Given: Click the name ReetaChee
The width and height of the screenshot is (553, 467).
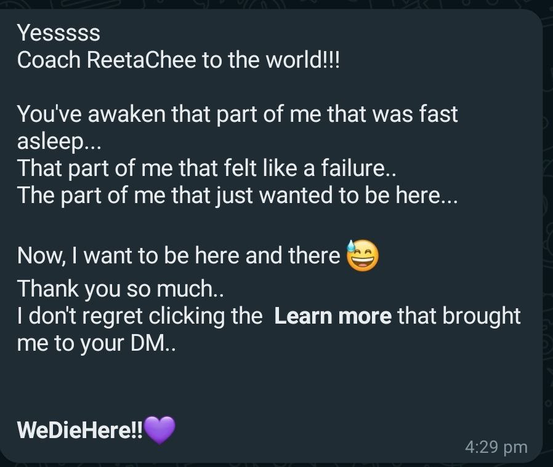Looking at the screenshot, I should click(150, 60).
